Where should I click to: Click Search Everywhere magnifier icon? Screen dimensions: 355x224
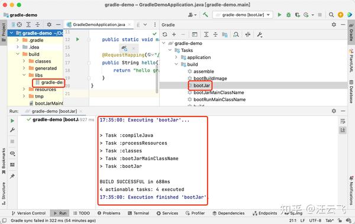click(331, 15)
